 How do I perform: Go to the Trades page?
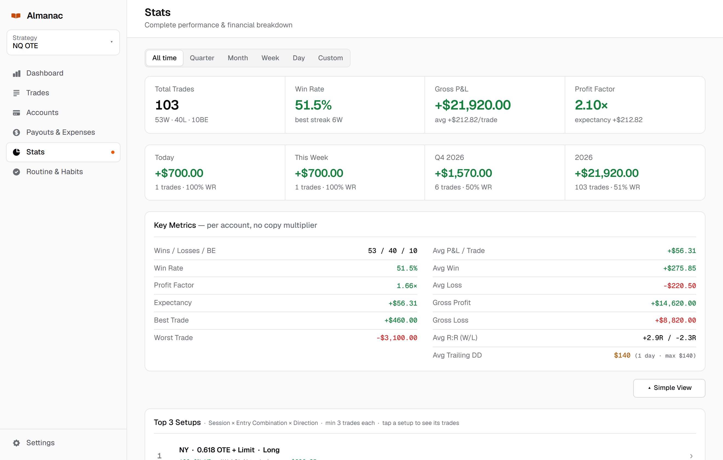point(63,93)
